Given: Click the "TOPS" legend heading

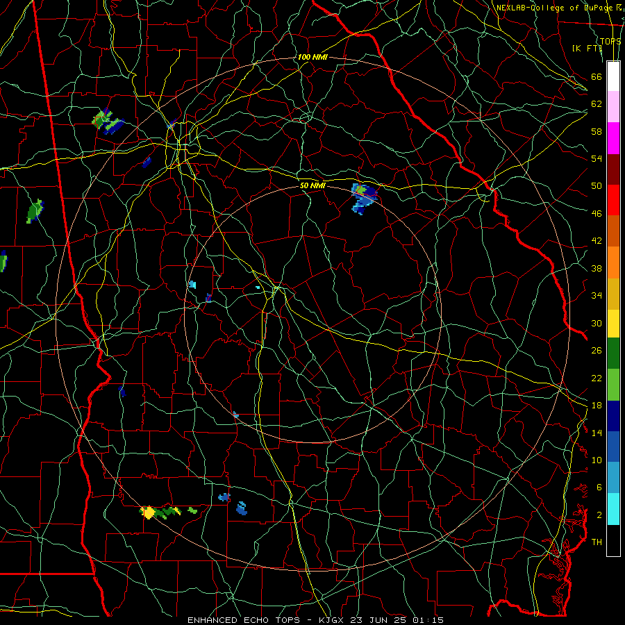Looking at the screenshot, I should (x=610, y=42).
